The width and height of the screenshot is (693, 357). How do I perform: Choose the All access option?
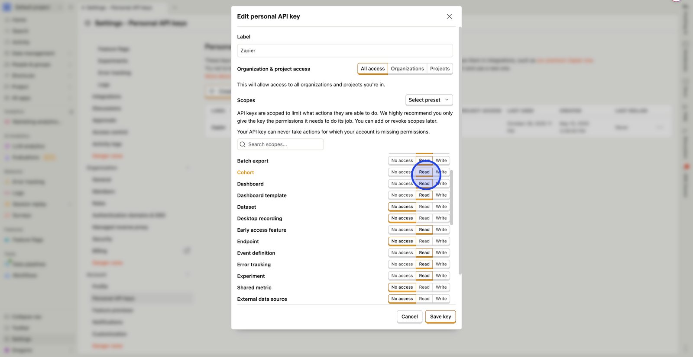click(x=372, y=69)
